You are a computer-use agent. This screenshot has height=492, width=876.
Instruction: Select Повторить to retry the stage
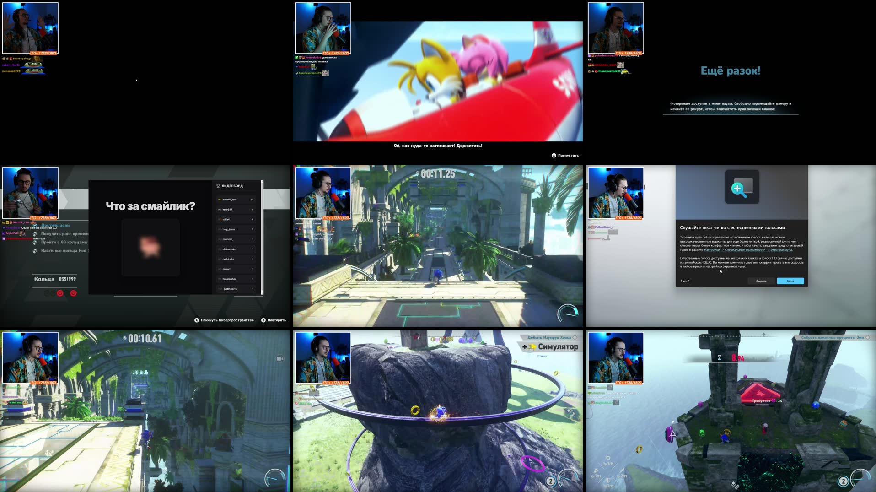(275, 320)
